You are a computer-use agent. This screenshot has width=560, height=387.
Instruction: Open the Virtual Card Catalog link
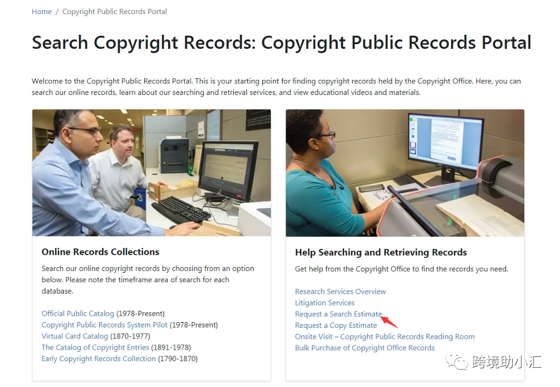(75, 336)
